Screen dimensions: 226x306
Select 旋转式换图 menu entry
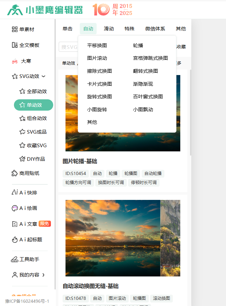point(100,97)
